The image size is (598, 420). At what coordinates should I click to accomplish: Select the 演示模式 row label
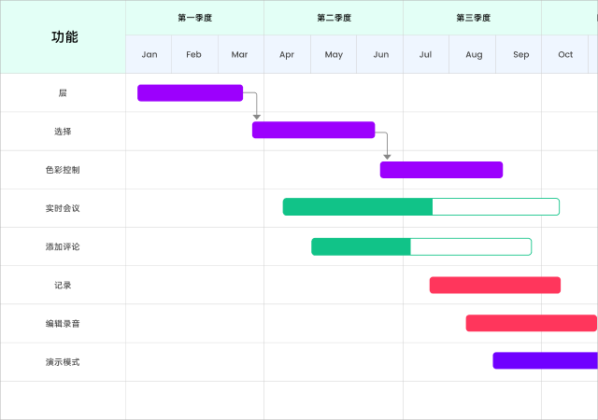[63, 362]
